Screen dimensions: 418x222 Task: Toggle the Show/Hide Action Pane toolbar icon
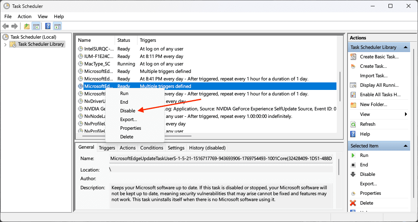pos(57,26)
